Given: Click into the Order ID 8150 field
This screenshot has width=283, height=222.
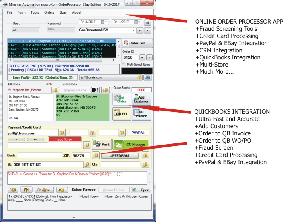Looking at the screenshot, I should pyautogui.click(x=130, y=57).
